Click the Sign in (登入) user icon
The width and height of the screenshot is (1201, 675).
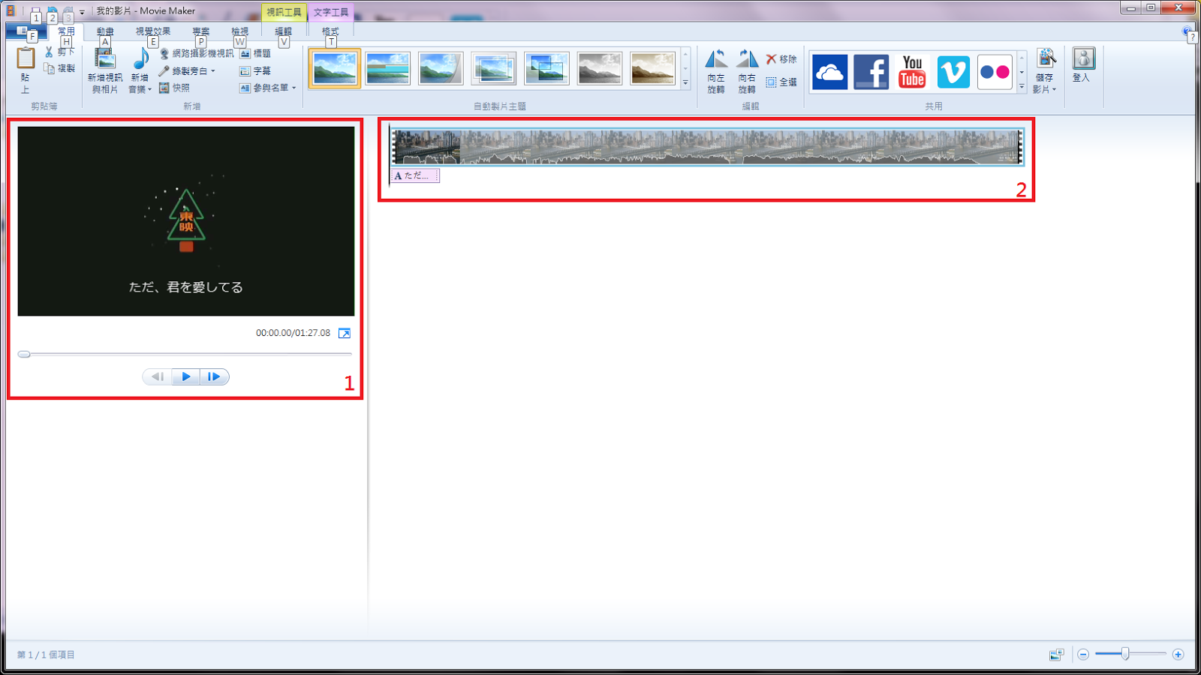click(1083, 58)
